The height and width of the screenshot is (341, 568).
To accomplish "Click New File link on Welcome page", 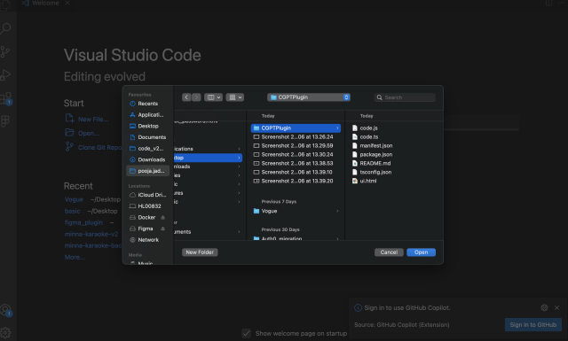I will pyautogui.click(x=87, y=119).
